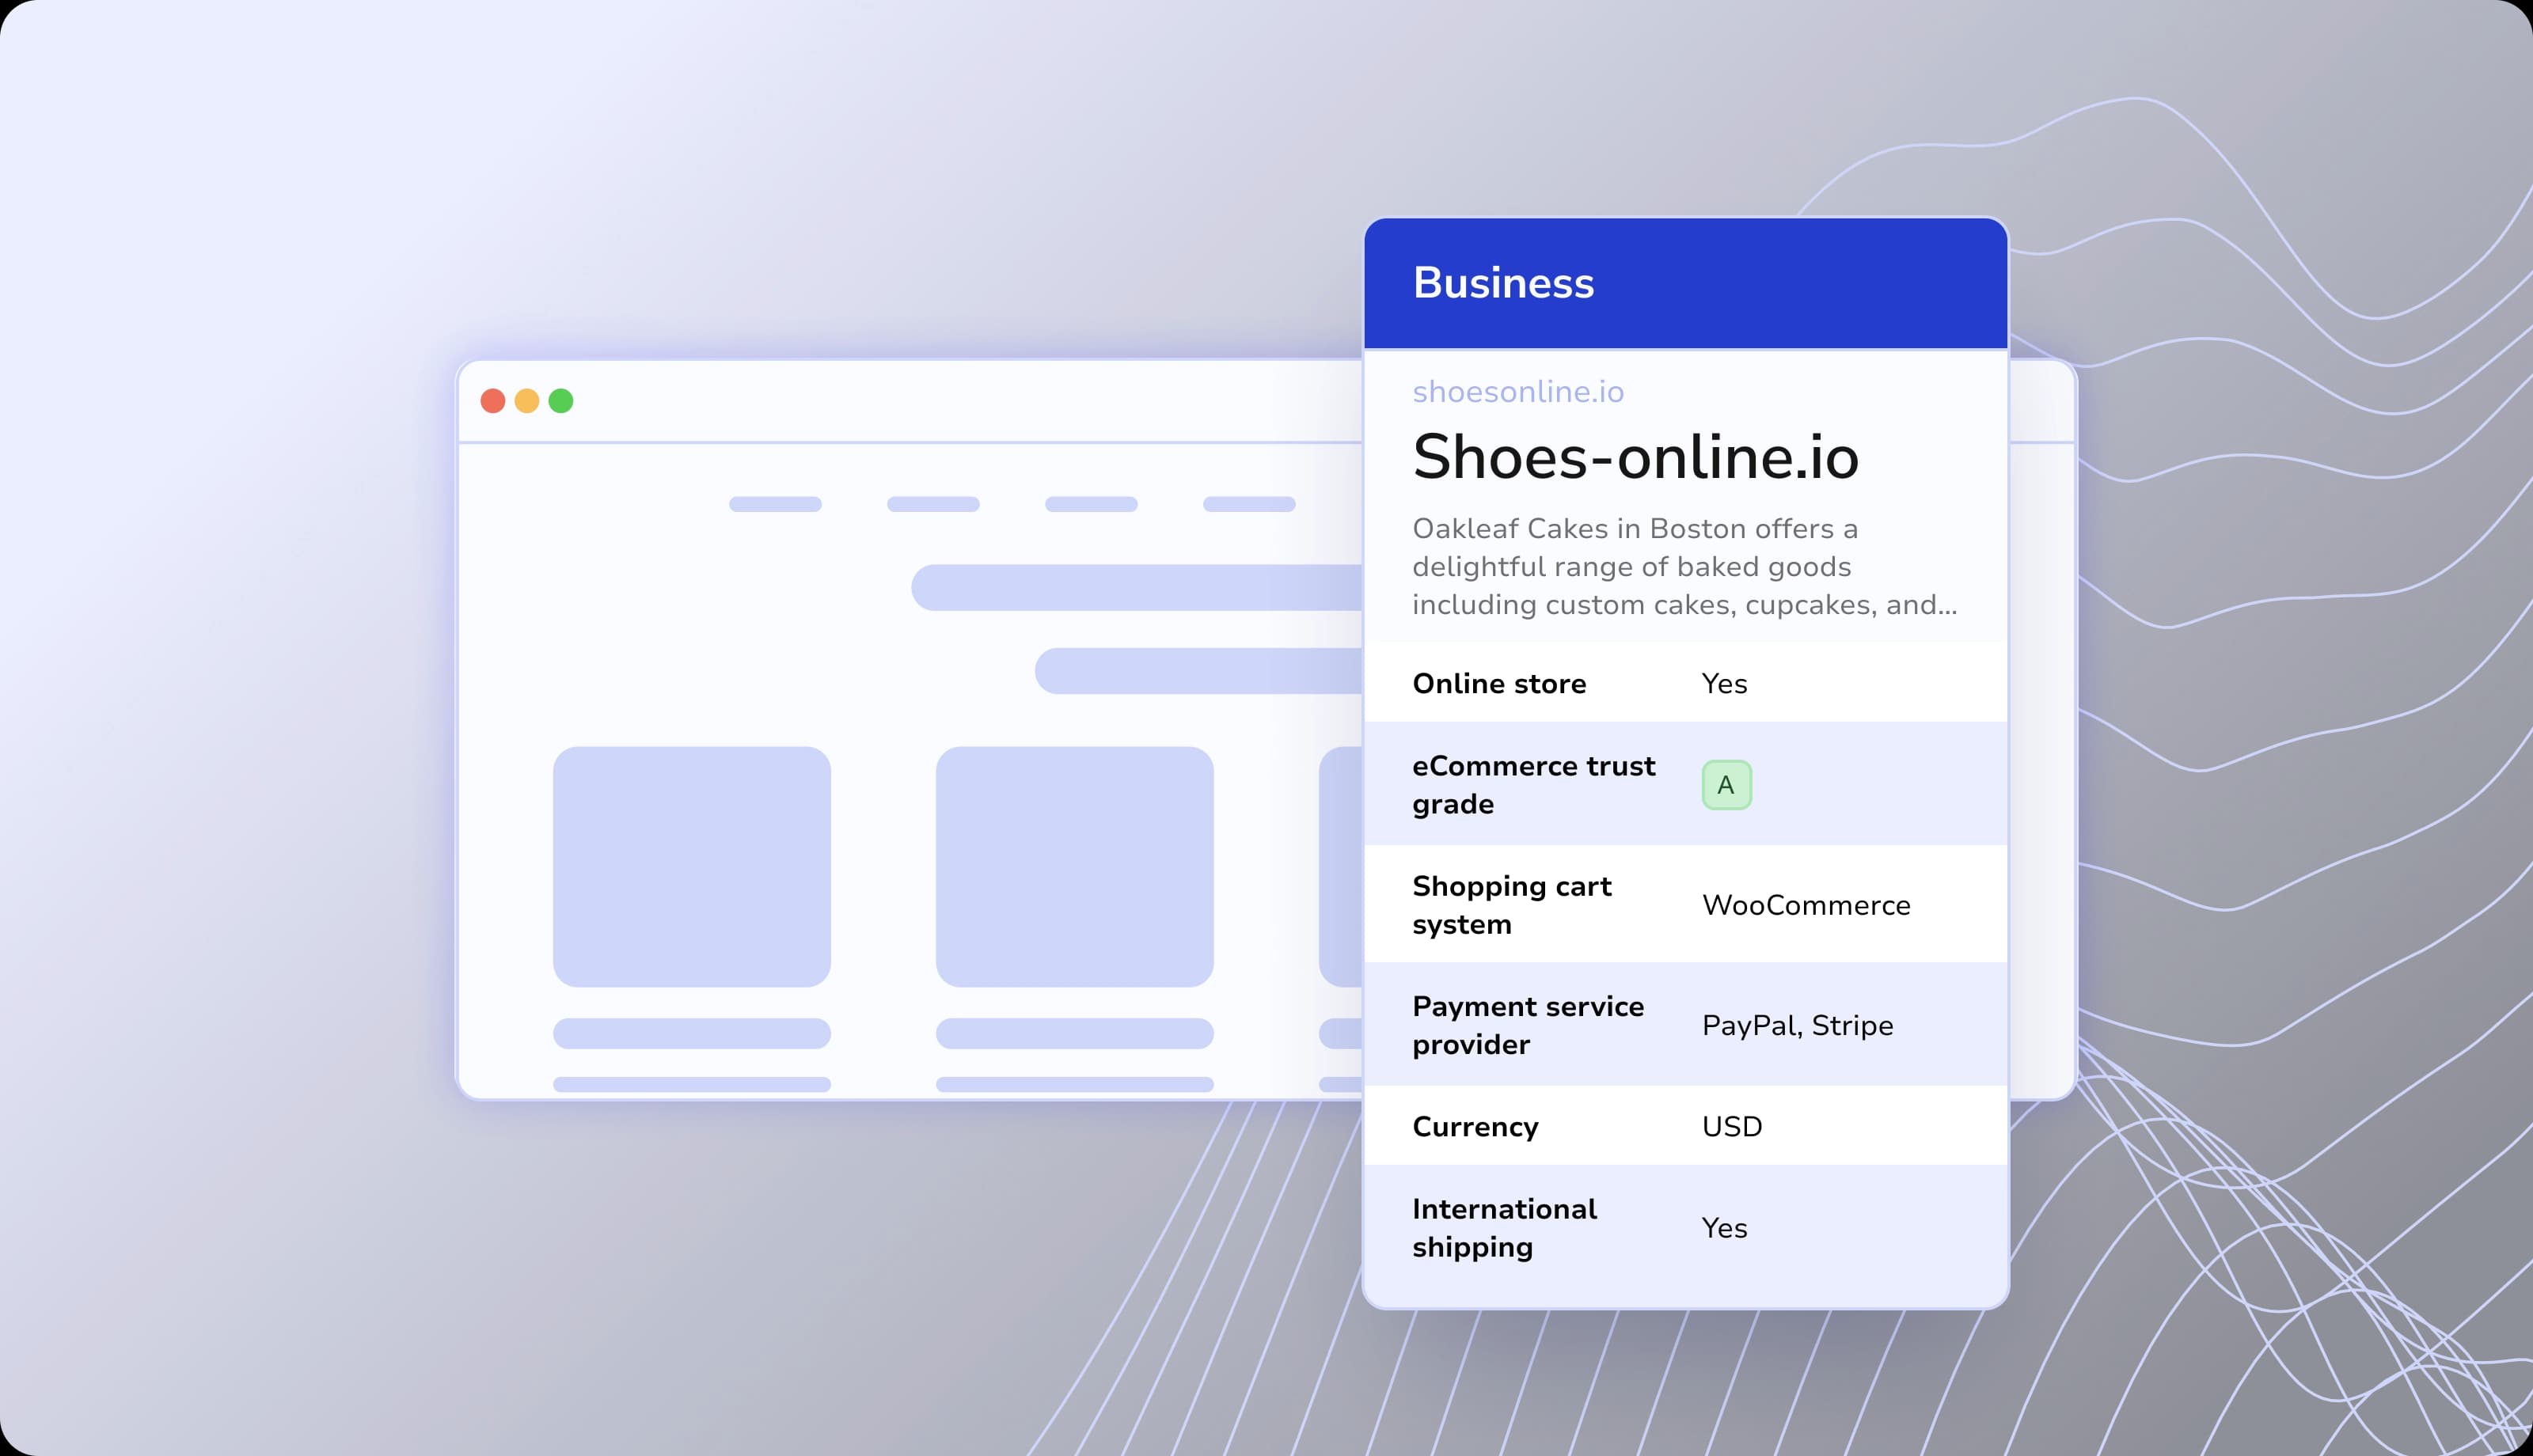Screen dimensions: 2533x1456
Task: Open the shoesonline.io link
Action: pos(1518,391)
